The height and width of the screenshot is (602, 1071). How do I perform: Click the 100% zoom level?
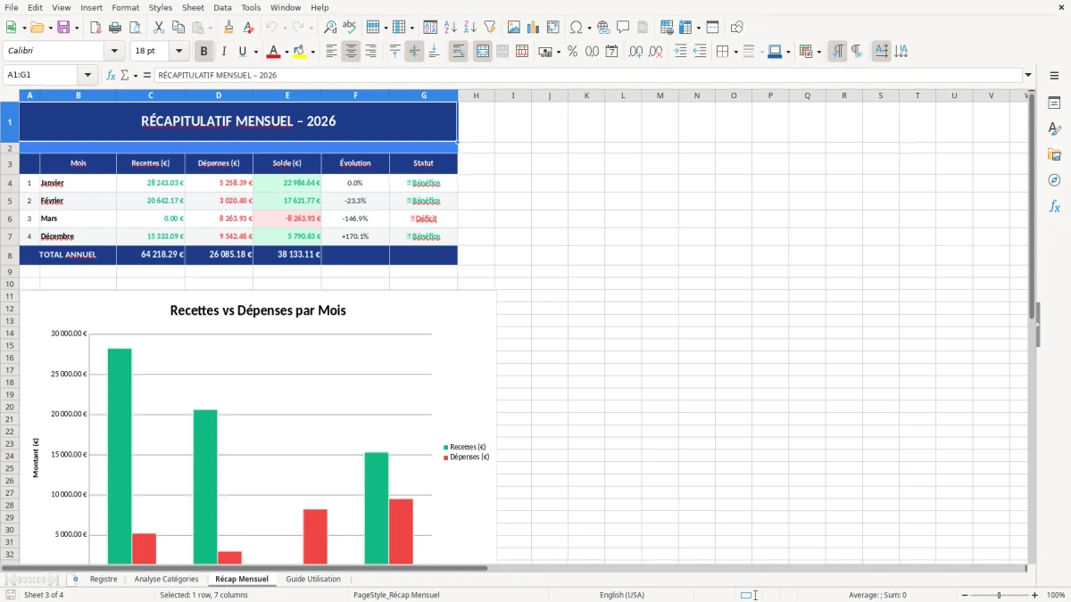tap(1056, 595)
